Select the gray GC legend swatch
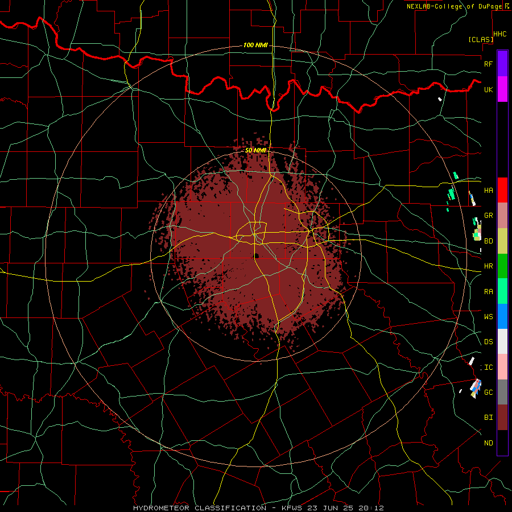Image resolution: width=512 pixels, height=512 pixels. click(502, 392)
